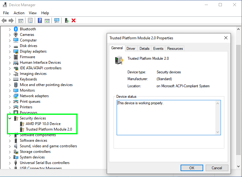Open the File menu
Image resolution: width=242 pixels, height=177 pixels.
click(x=6, y=13)
